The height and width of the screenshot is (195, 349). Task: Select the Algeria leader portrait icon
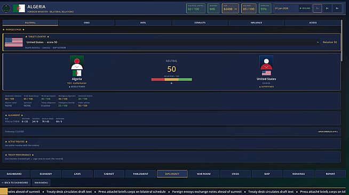click(x=77, y=66)
